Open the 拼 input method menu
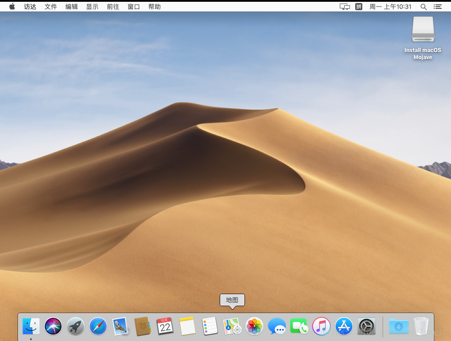The width and height of the screenshot is (451, 341). [x=359, y=7]
